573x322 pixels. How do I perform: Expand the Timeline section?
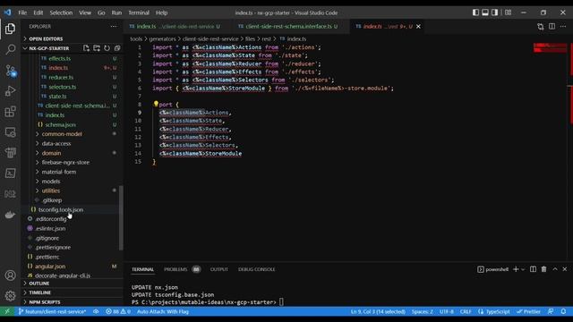point(73,292)
